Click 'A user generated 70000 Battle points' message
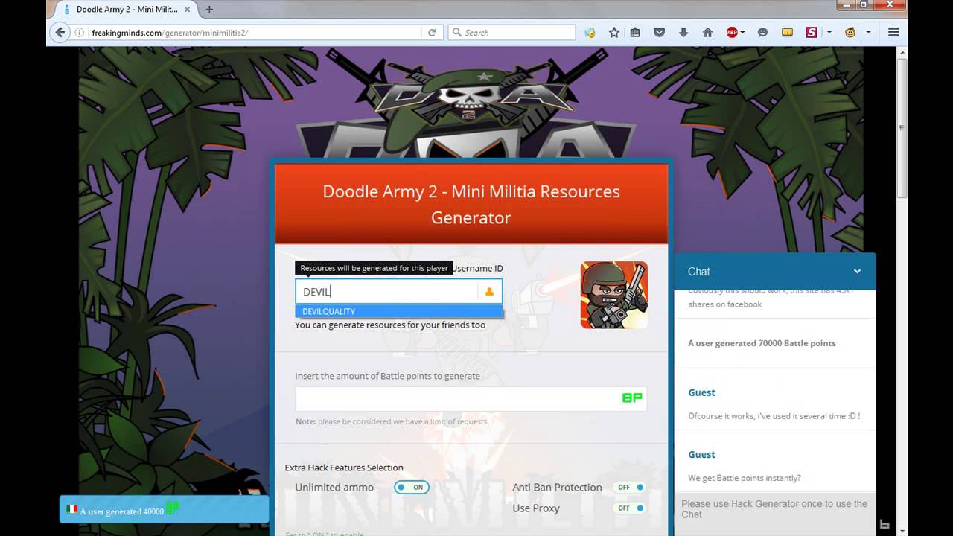The width and height of the screenshot is (953, 536). (x=762, y=343)
